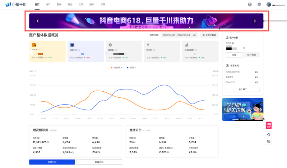Click the 总余额 help icon
The image size is (287, 168).
(x=233, y=43)
